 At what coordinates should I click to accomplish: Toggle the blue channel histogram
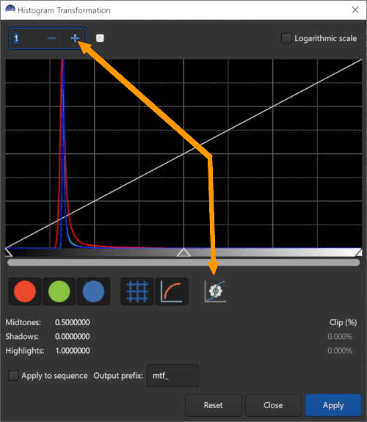pos(94,291)
